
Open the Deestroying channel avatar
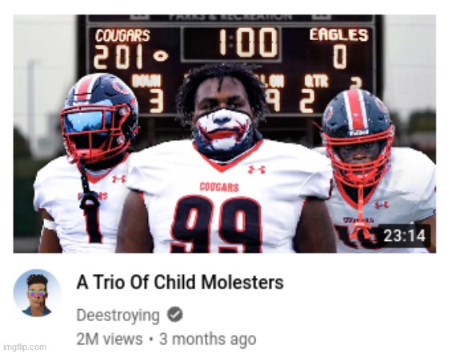pos(37,293)
